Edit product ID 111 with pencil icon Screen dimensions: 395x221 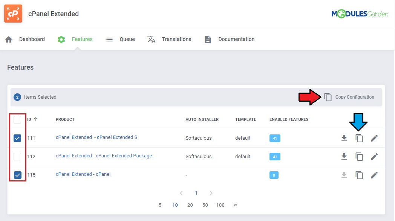pyautogui.click(x=374, y=138)
